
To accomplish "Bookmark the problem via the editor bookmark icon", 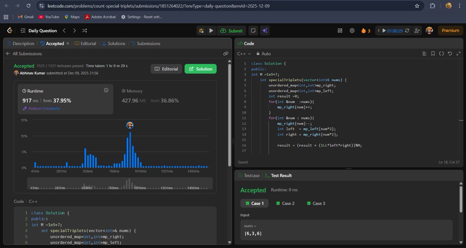I will tap(433, 53).
